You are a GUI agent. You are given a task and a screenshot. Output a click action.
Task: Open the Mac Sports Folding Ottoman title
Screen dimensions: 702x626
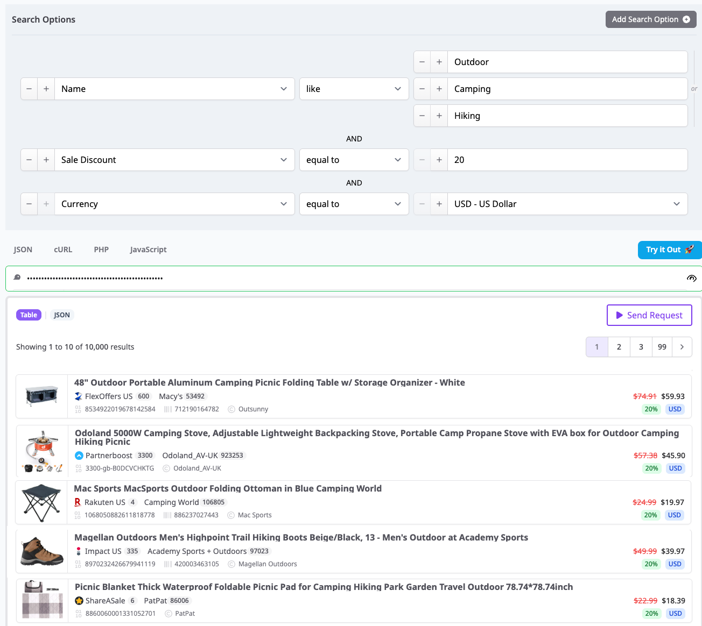228,488
